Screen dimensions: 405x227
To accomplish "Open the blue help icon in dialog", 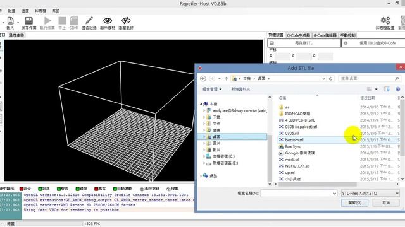I will click(x=398, y=89).
